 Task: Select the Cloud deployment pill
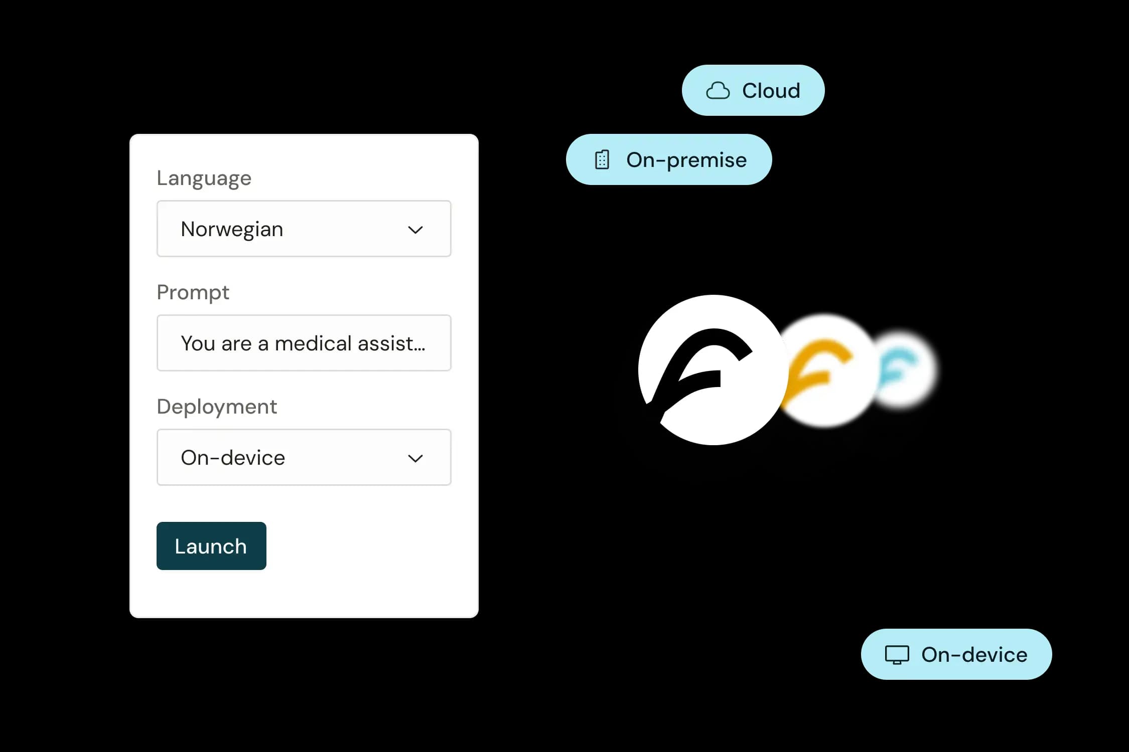tap(753, 90)
